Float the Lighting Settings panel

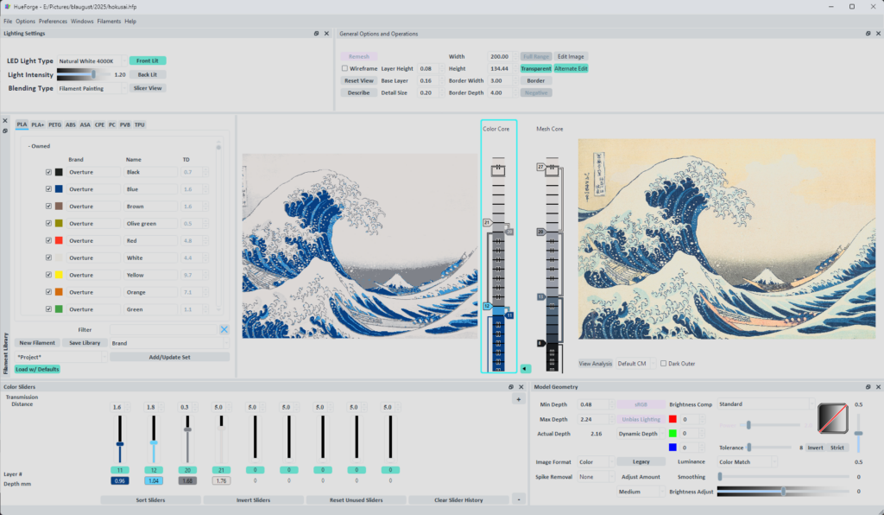point(316,34)
